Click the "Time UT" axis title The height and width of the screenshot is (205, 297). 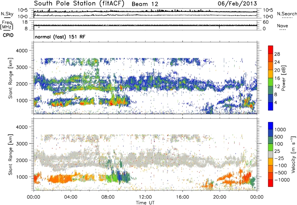point(145,202)
